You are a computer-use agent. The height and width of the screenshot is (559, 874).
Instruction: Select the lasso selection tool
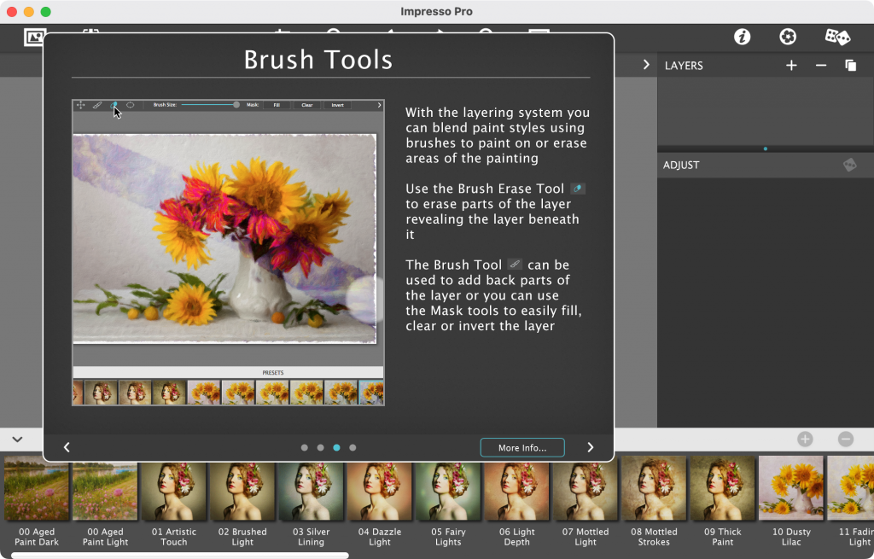click(132, 105)
